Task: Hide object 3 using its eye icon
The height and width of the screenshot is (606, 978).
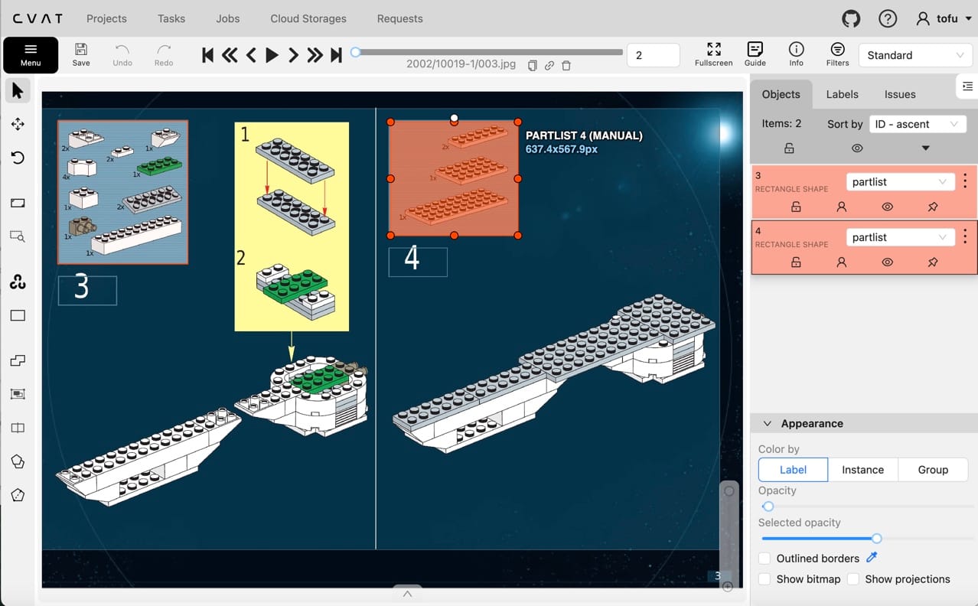Action: pyautogui.click(x=887, y=207)
